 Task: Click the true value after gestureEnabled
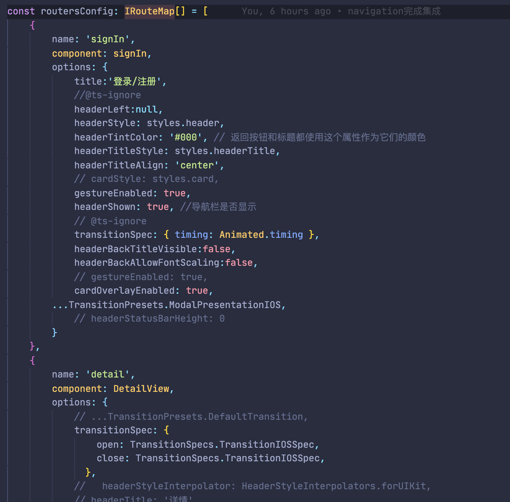pyautogui.click(x=175, y=193)
